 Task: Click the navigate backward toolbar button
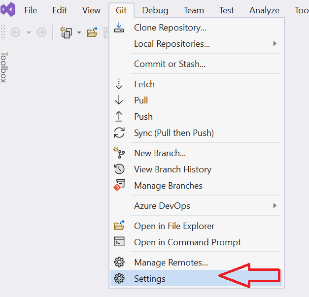(x=15, y=33)
